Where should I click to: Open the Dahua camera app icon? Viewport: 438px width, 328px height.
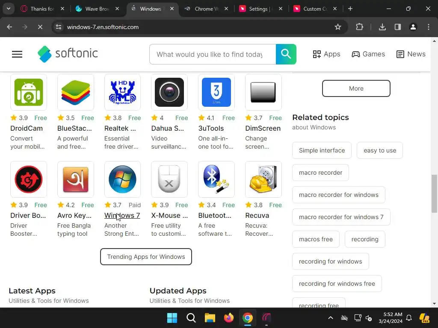point(169,92)
